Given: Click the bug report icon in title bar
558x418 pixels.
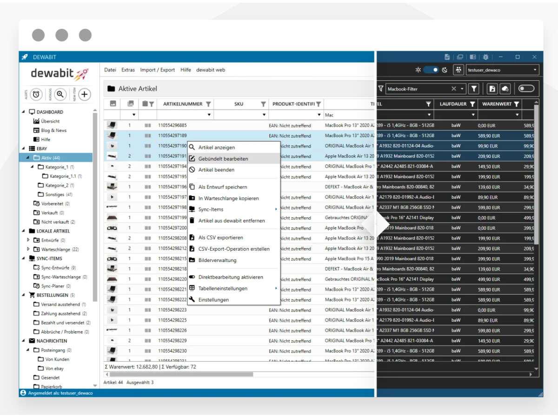Looking at the screenshot, I should pos(486,57).
